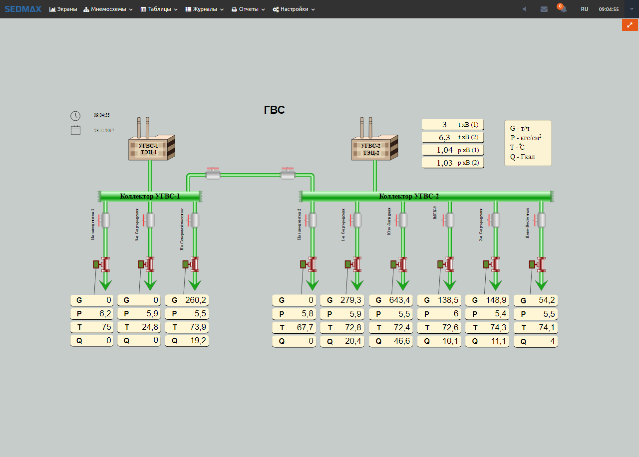Switch language via the RU button
Screen dimensions: 639x457
point(584,9)
